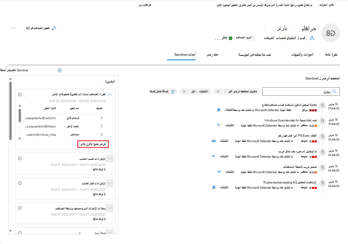Switch to the Overview tab (نظرة عامة)
This screenshot has width=348, height=244.
331,55
